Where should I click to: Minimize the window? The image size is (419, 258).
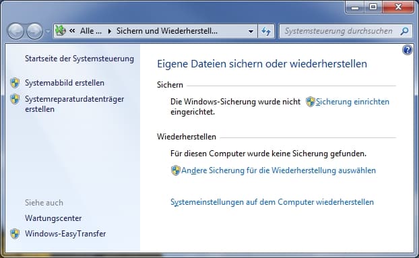click(355, 7)
